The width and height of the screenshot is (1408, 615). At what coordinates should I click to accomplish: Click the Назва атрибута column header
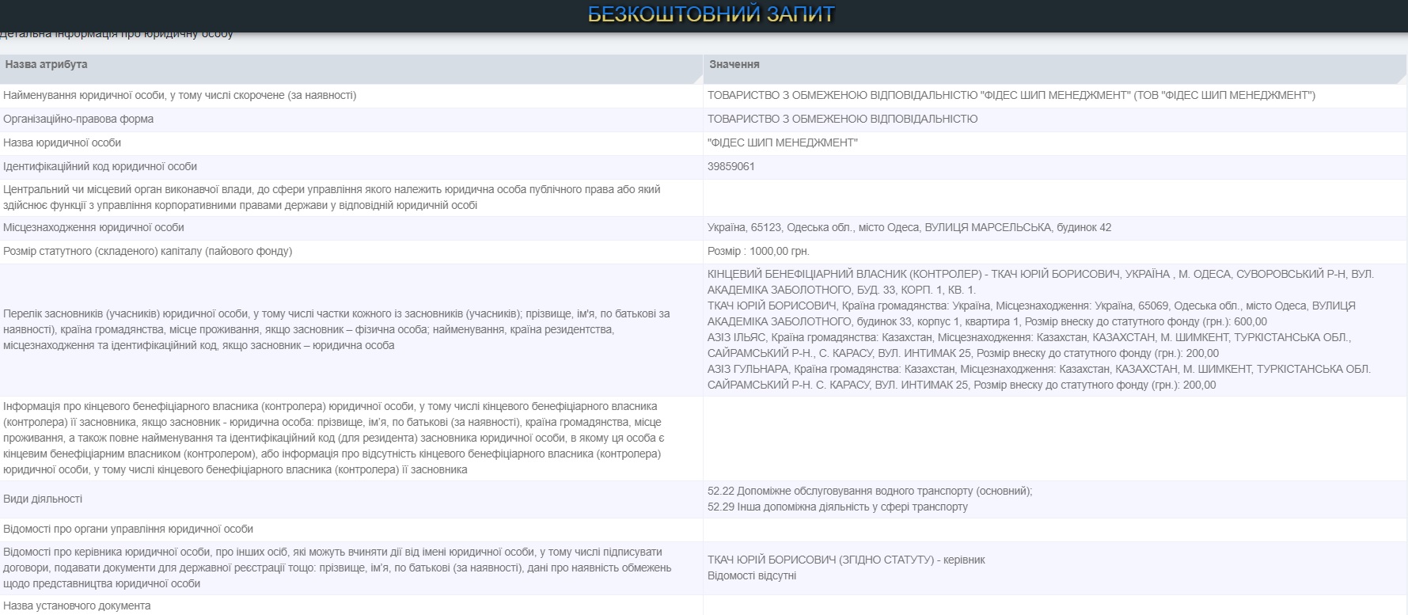(46, 64)
